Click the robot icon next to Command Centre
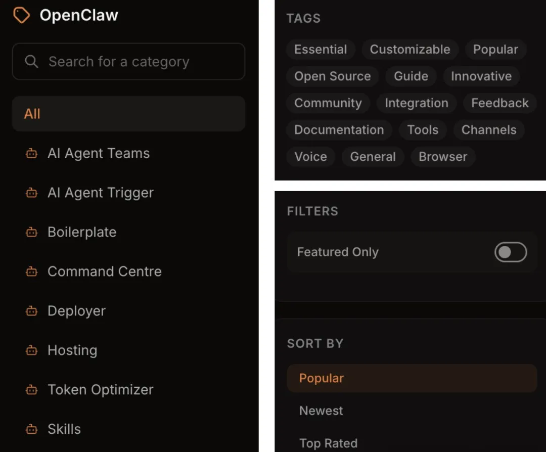The height and width of the screenshot is (452, 546). pos(32,272)
